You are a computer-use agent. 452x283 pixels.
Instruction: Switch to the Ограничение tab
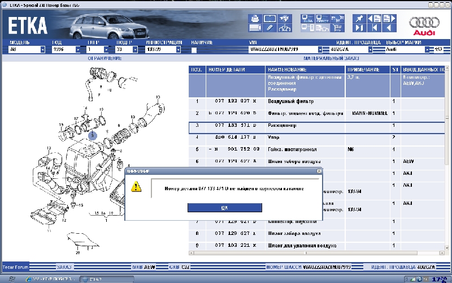pos(105,58)
